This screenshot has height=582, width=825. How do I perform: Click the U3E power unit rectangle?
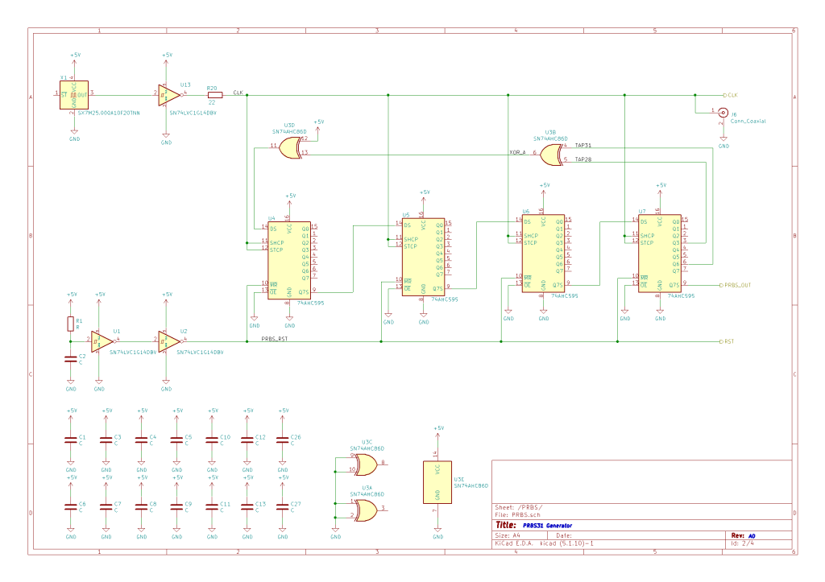(x=437, y=481)
